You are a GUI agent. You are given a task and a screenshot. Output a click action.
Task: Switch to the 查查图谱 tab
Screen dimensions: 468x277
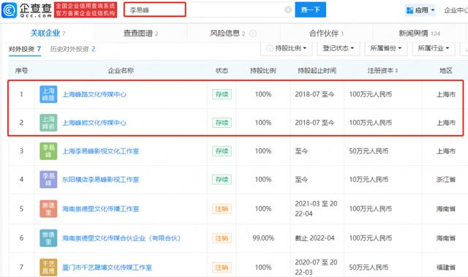pyautogui.click(x=140, y=34)
